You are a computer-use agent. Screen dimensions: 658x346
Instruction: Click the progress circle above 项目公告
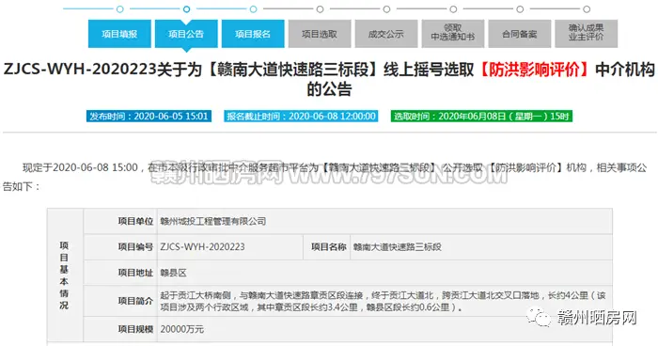coord(187,8)
